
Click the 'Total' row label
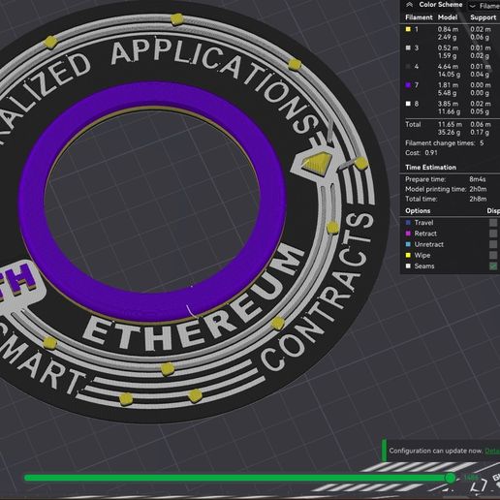click(x=413, y=124)
